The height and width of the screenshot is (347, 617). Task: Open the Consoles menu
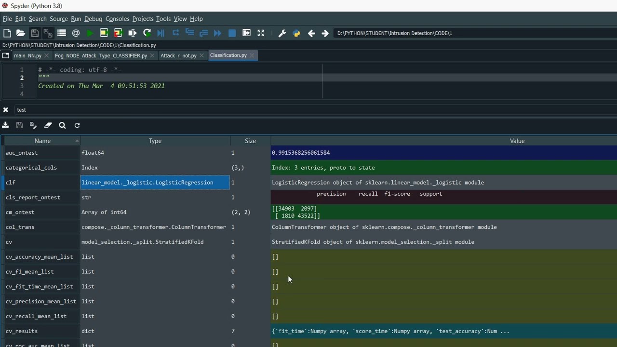pyautogui.click(x=117, y=19)
